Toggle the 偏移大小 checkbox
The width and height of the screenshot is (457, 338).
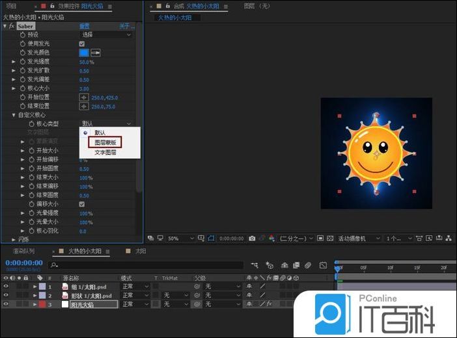82,204
